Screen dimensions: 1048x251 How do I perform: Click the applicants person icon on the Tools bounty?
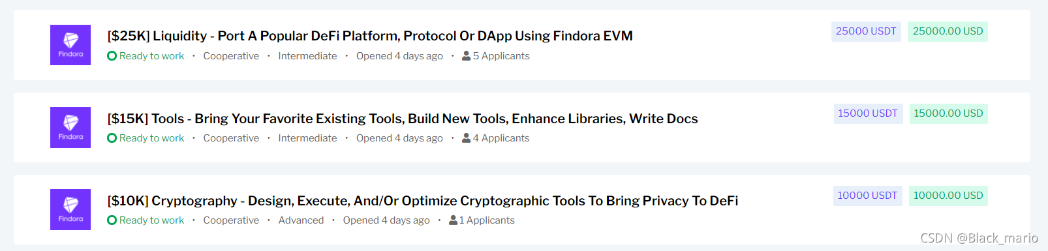coord(466,138)
